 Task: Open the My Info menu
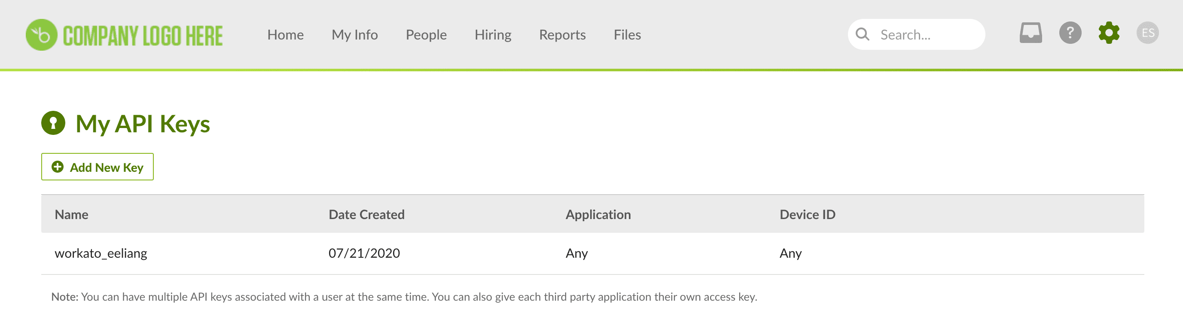tap(354, 35)
